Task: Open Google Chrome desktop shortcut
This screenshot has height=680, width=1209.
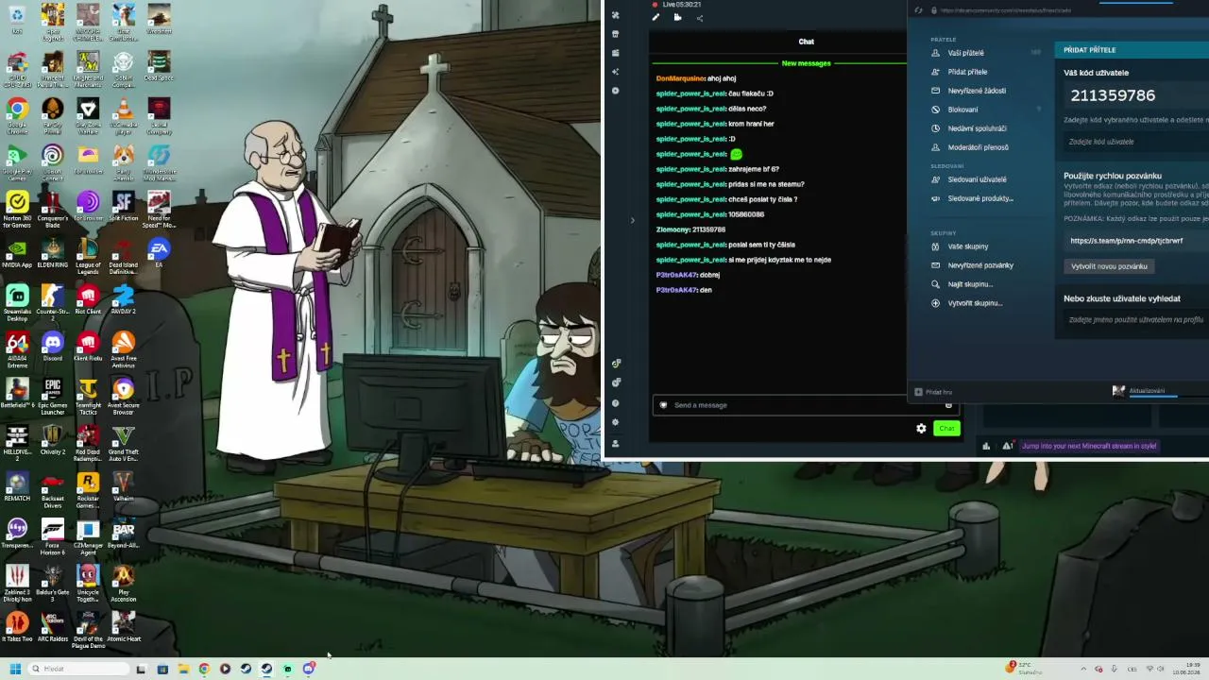Action: click(x=17, y=116)
